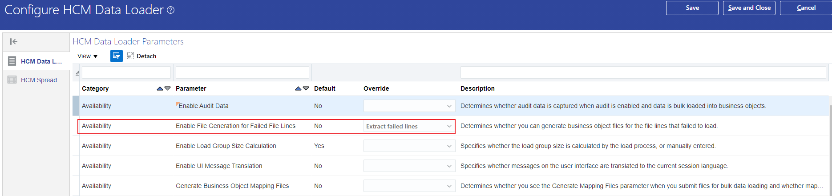Click the Cancel button
This screenshot has width=832, height=196.
point(806,8)
